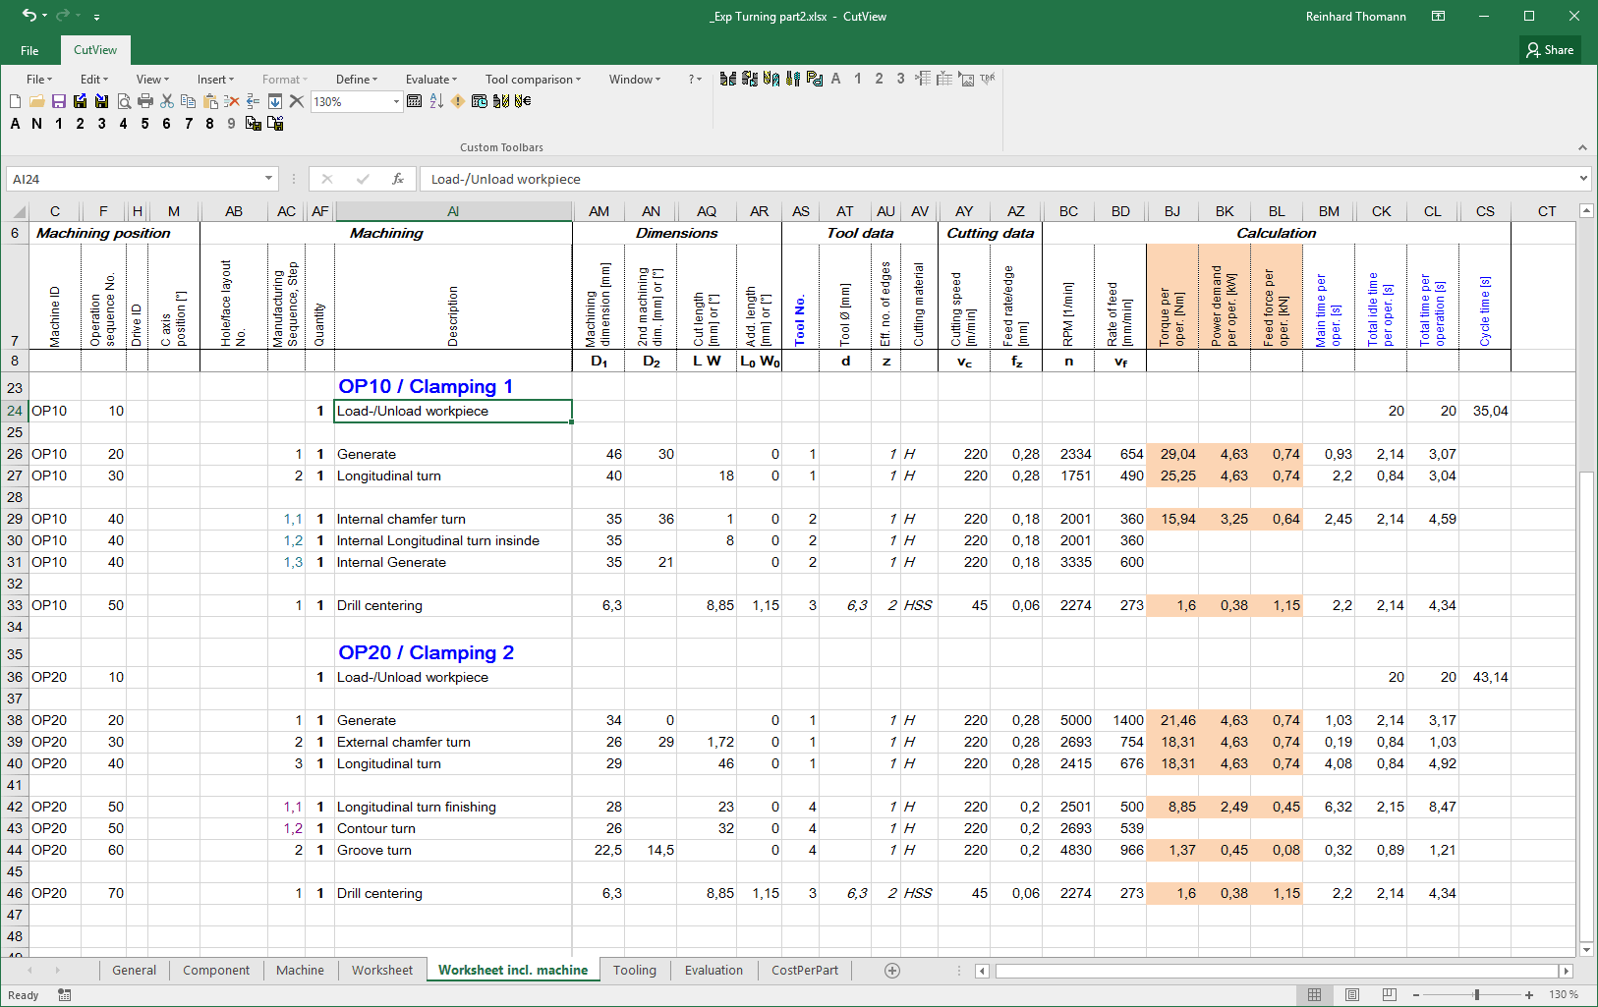1598x1007 pixels.
Task: Open the 130% zoom dropdown
Action: tap(396, 102)
